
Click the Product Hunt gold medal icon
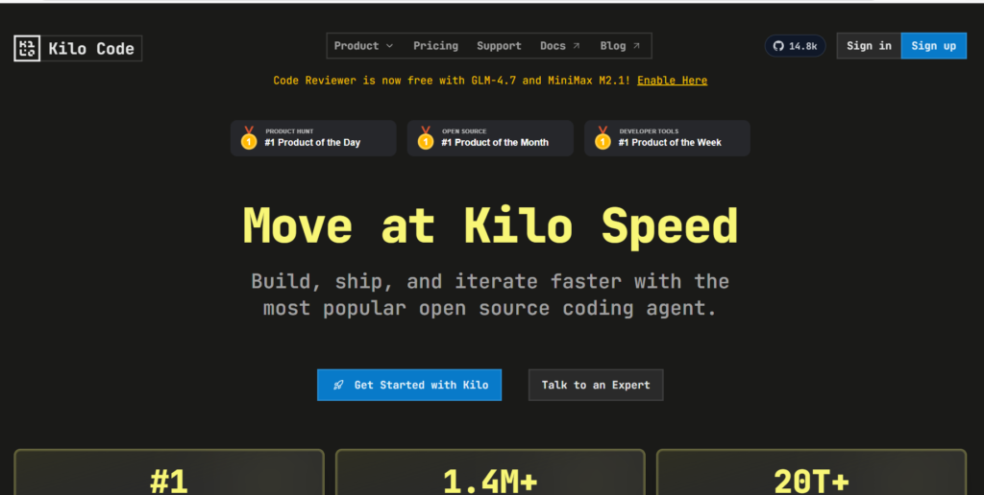(249, 138)
